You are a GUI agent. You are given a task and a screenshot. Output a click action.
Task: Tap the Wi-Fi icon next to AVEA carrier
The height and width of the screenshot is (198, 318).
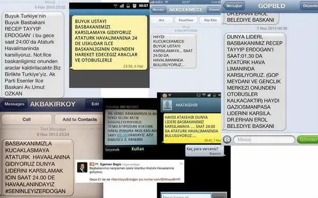coord(167,2)
